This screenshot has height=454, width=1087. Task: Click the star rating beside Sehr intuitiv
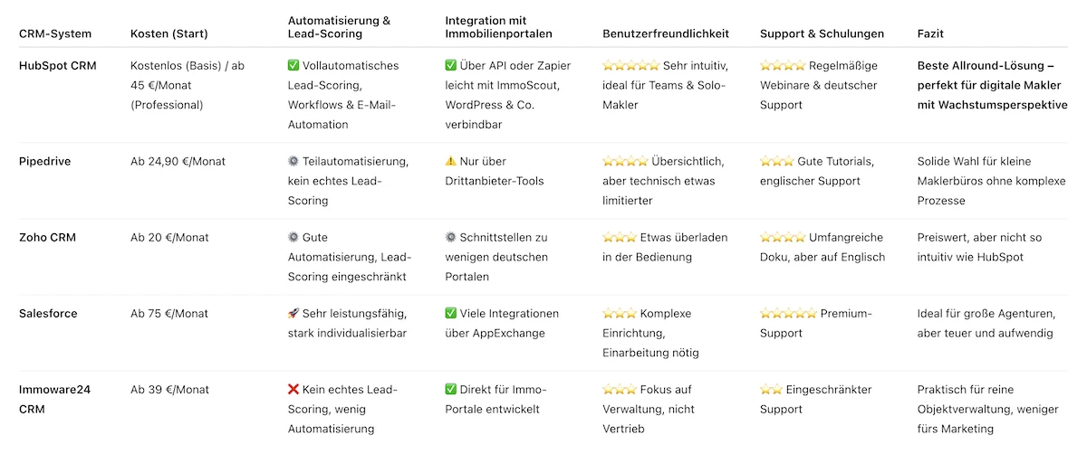[x=630, y=66]
